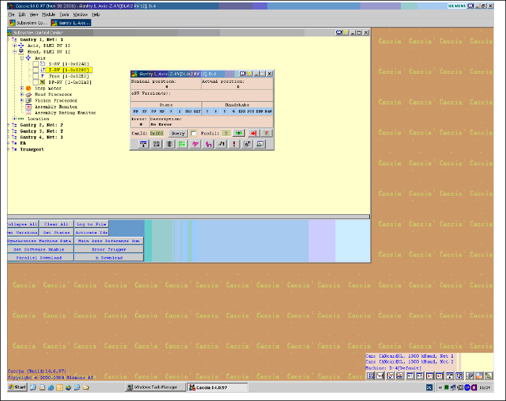506x401 pixels.
Task: Switch to Windows Task-Manager in taskbar
Action: pyautogui.click(x=154, y=387)
